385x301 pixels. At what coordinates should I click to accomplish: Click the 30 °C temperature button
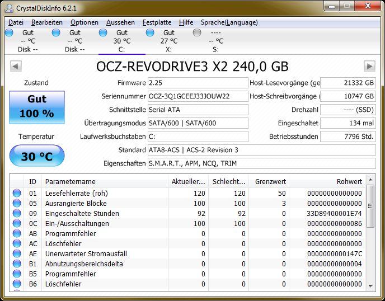point(37,156)
